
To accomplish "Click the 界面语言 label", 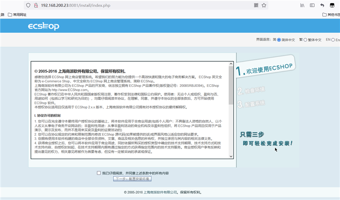I will coord(263,39).
